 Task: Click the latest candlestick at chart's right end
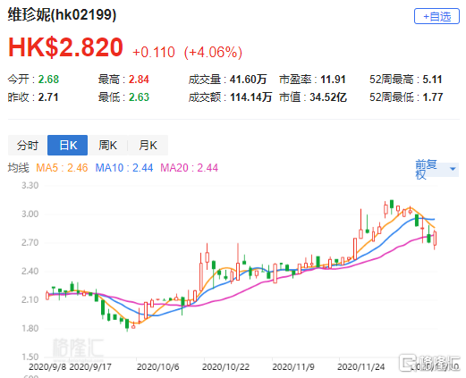pyautogui.click(x=435, y=239)
